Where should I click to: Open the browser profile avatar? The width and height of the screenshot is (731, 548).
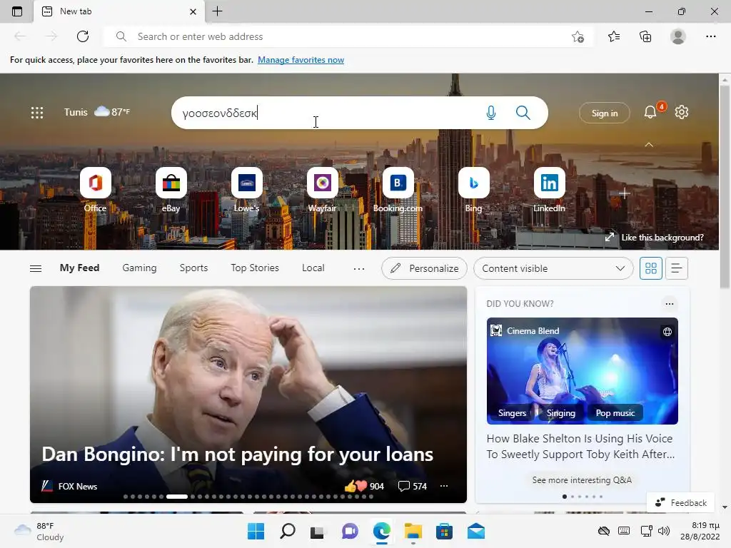point(678,36)
